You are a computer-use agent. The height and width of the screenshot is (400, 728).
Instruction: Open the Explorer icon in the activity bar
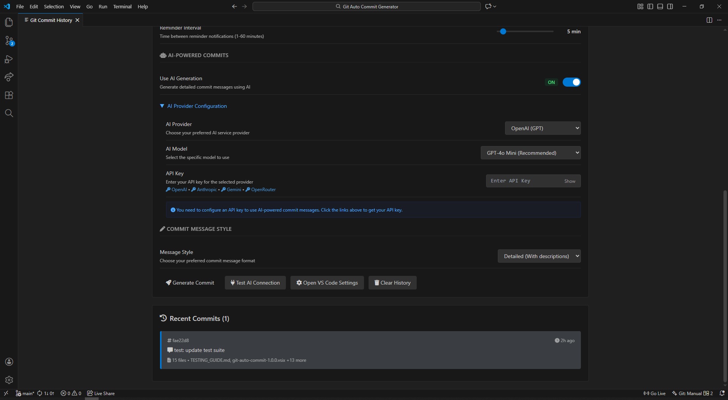click(x=9, y=22)
